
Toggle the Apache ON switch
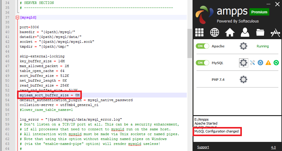203,46
